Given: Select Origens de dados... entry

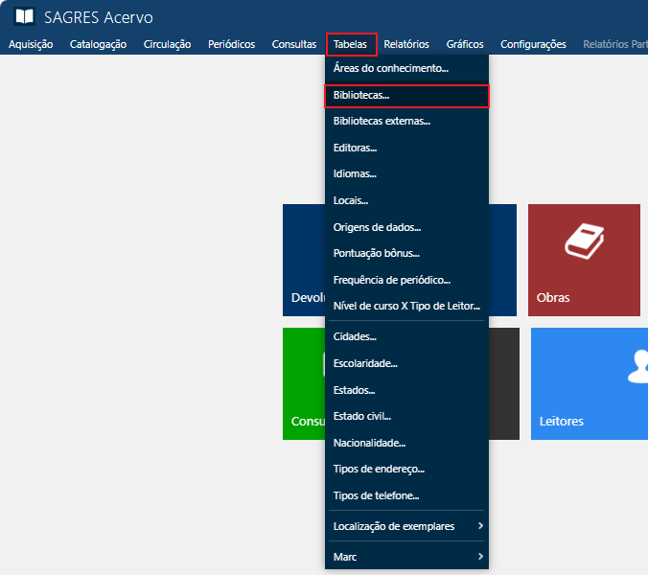Looking at the screenshot, I should 377,227.
